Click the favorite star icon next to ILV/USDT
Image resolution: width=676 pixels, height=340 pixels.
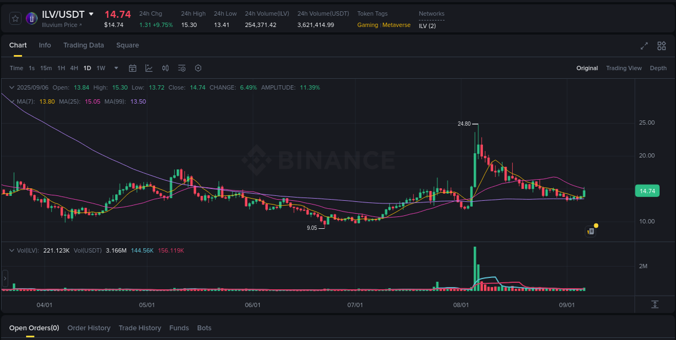[x=15, y=18]
